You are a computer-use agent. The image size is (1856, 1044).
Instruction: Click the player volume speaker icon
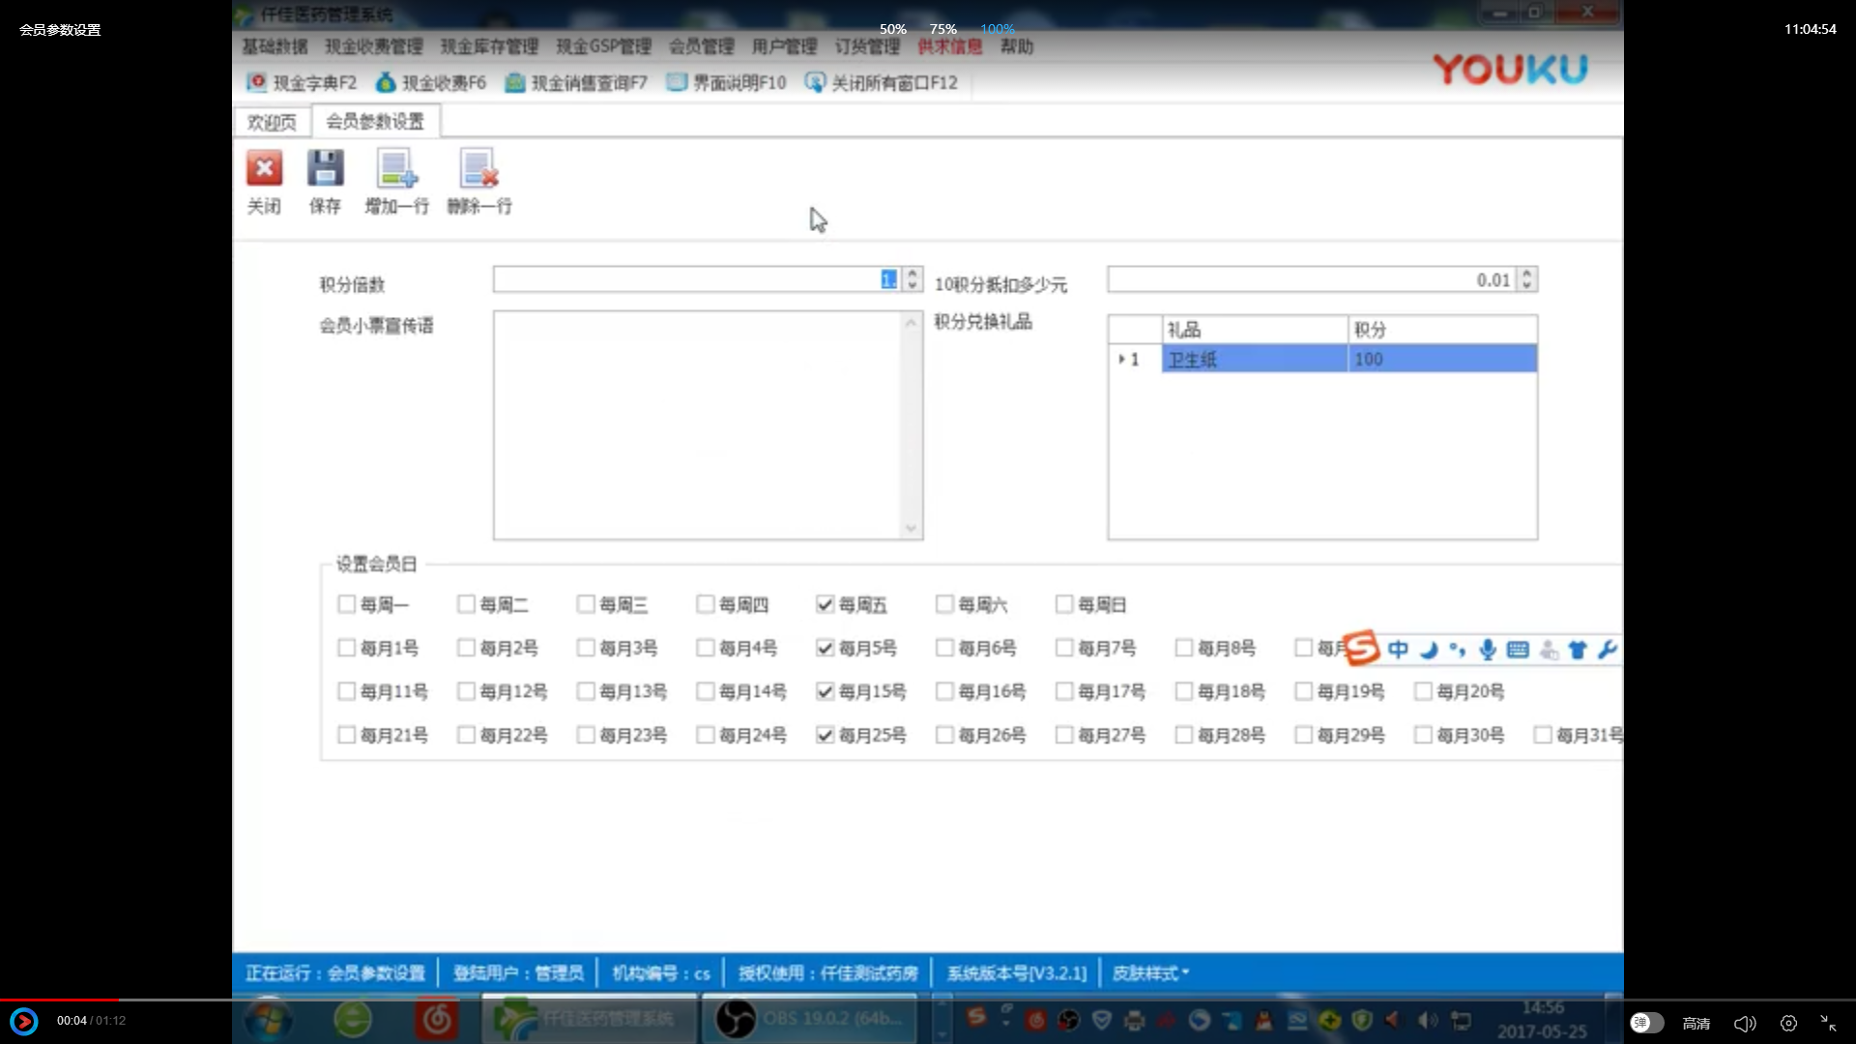[1745, 1023]
